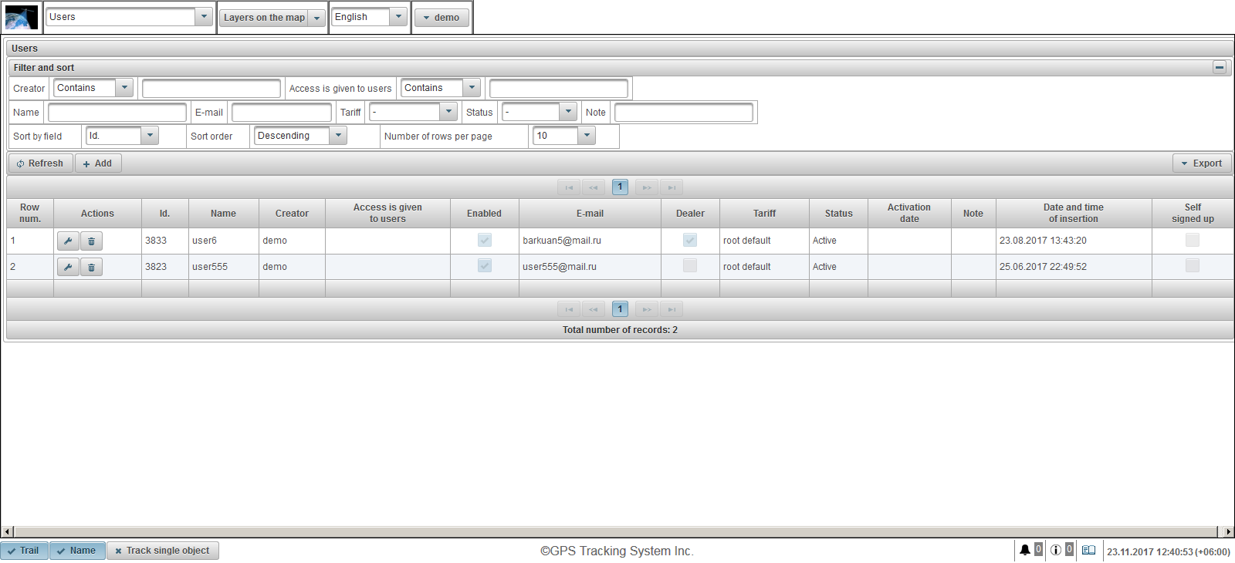This screenshot has width=1235, height=563.
Task: Click the info circle icon in status bar
Action: (x=1055, y=551)
